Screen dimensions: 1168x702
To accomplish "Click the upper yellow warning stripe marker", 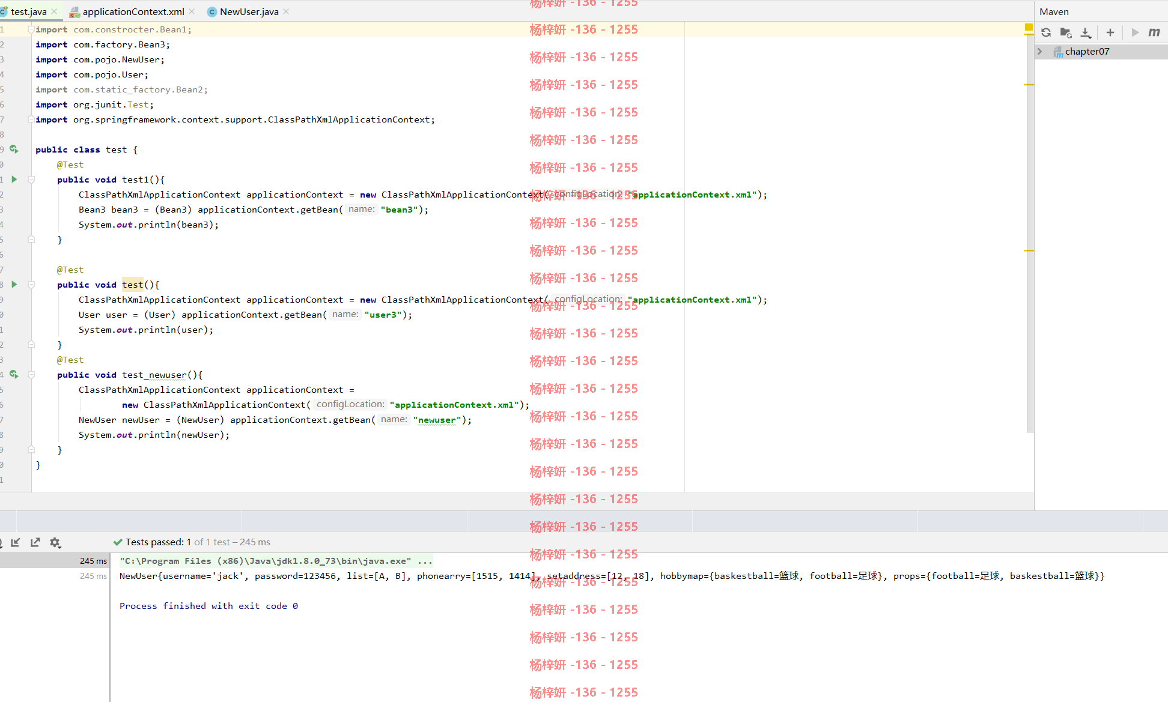I will [x=1029, y=85].
